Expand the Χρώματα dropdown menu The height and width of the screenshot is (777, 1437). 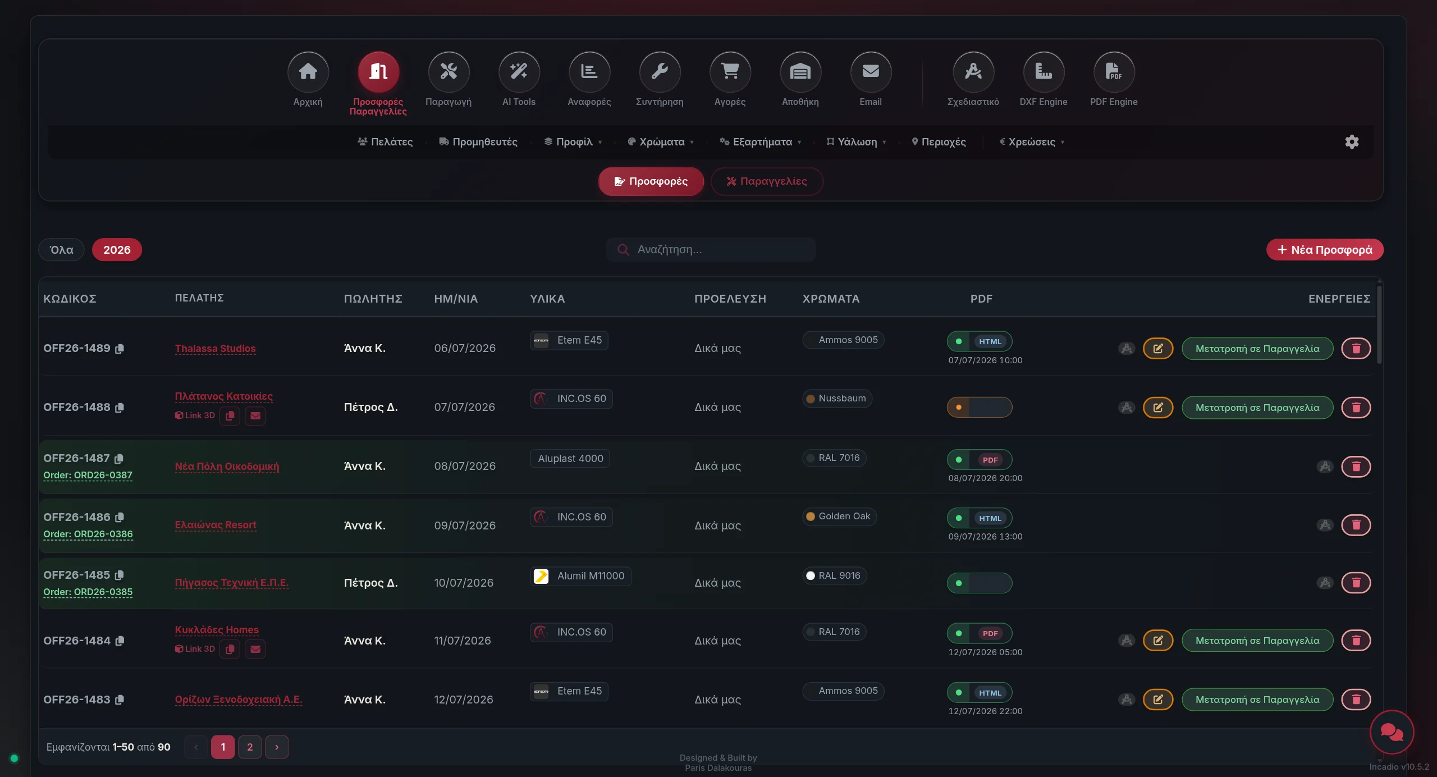pos(661,141)
